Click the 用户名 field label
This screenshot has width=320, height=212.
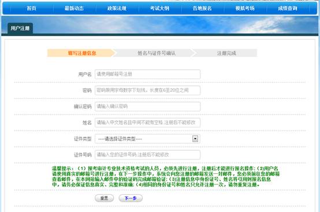click(x=85, y=75)
